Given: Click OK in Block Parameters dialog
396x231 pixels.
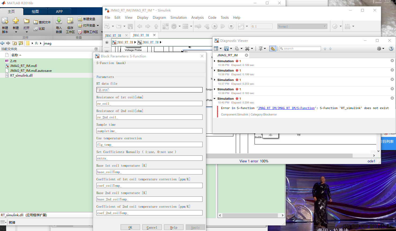Looking at the screenshot, I should tap(130, 227).
